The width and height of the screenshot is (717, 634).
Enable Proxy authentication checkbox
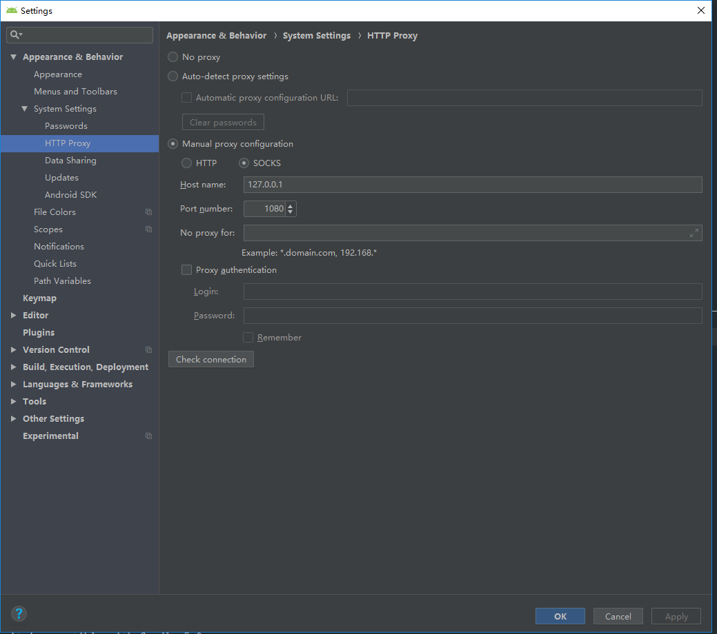[x=186, y=269]
